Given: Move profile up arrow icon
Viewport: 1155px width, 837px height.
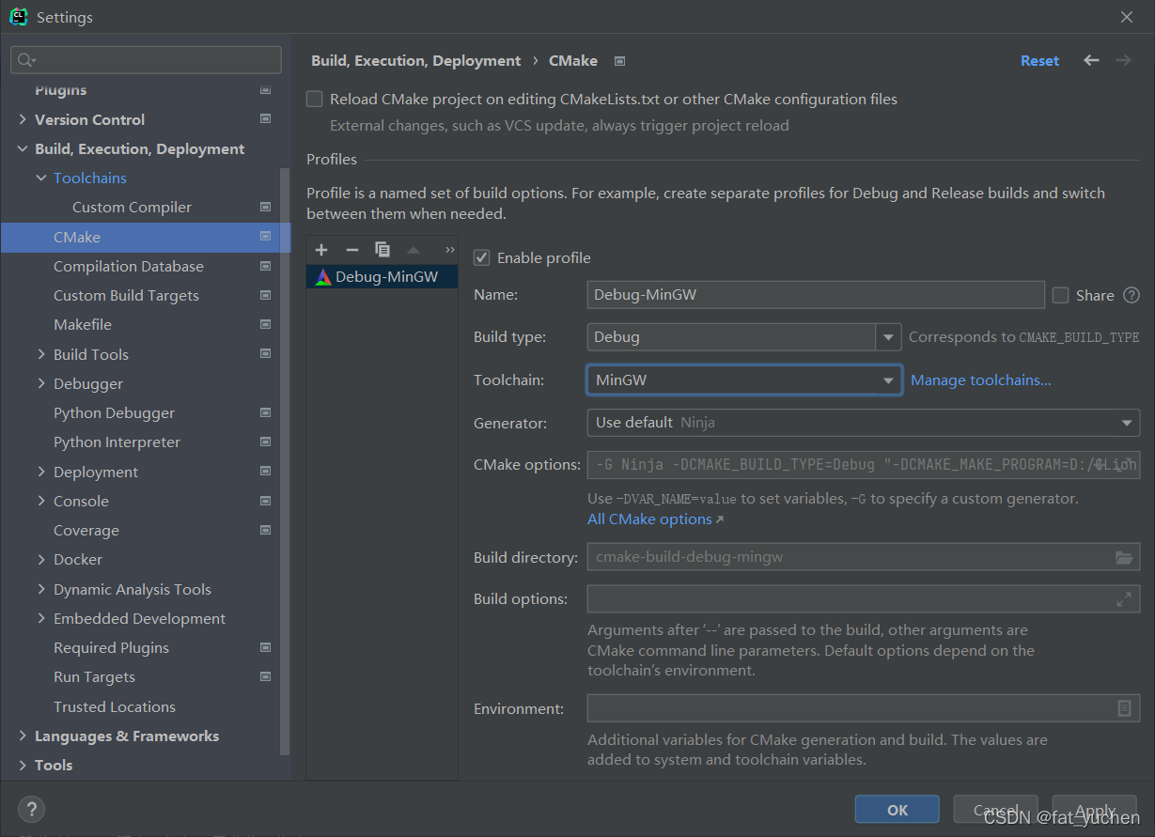Looking at the screenshot, I should (x=414, y=250).
